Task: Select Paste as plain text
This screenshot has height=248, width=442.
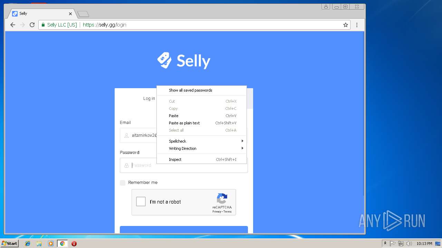Action: tap(202, 123)
